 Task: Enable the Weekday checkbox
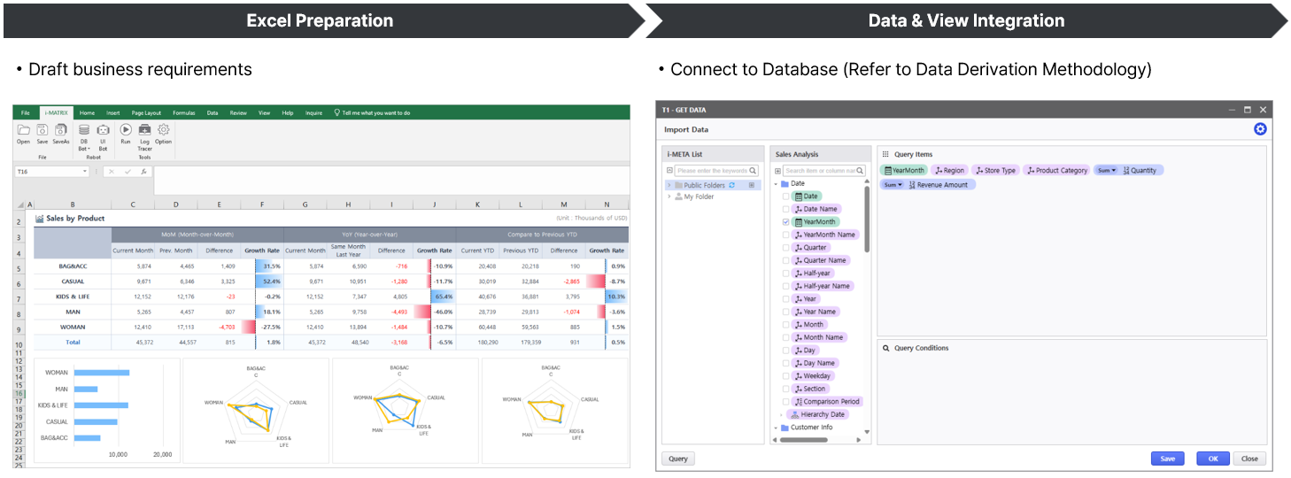click(785, 376)
